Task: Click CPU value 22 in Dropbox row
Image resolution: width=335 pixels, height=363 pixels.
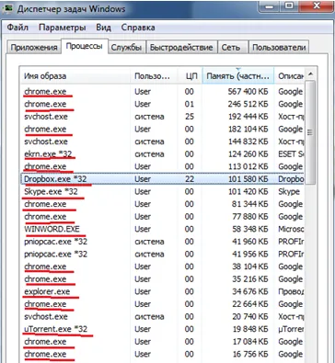Action: click(x=190, y=179)
